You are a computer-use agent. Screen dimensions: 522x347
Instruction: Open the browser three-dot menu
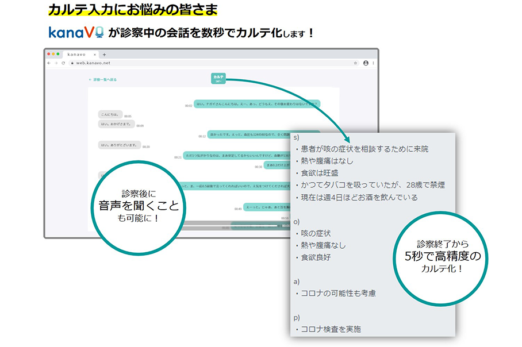coord(373,63)
